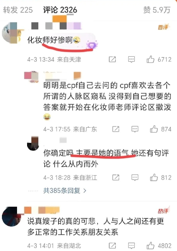Expand 共385条回复 thread
Screen dimensions: 177x251
point(65,190)
